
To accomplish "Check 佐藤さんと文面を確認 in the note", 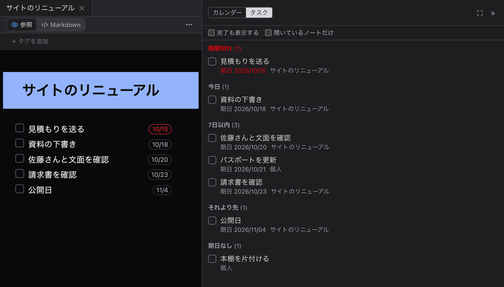I will [x=20, y=158].
